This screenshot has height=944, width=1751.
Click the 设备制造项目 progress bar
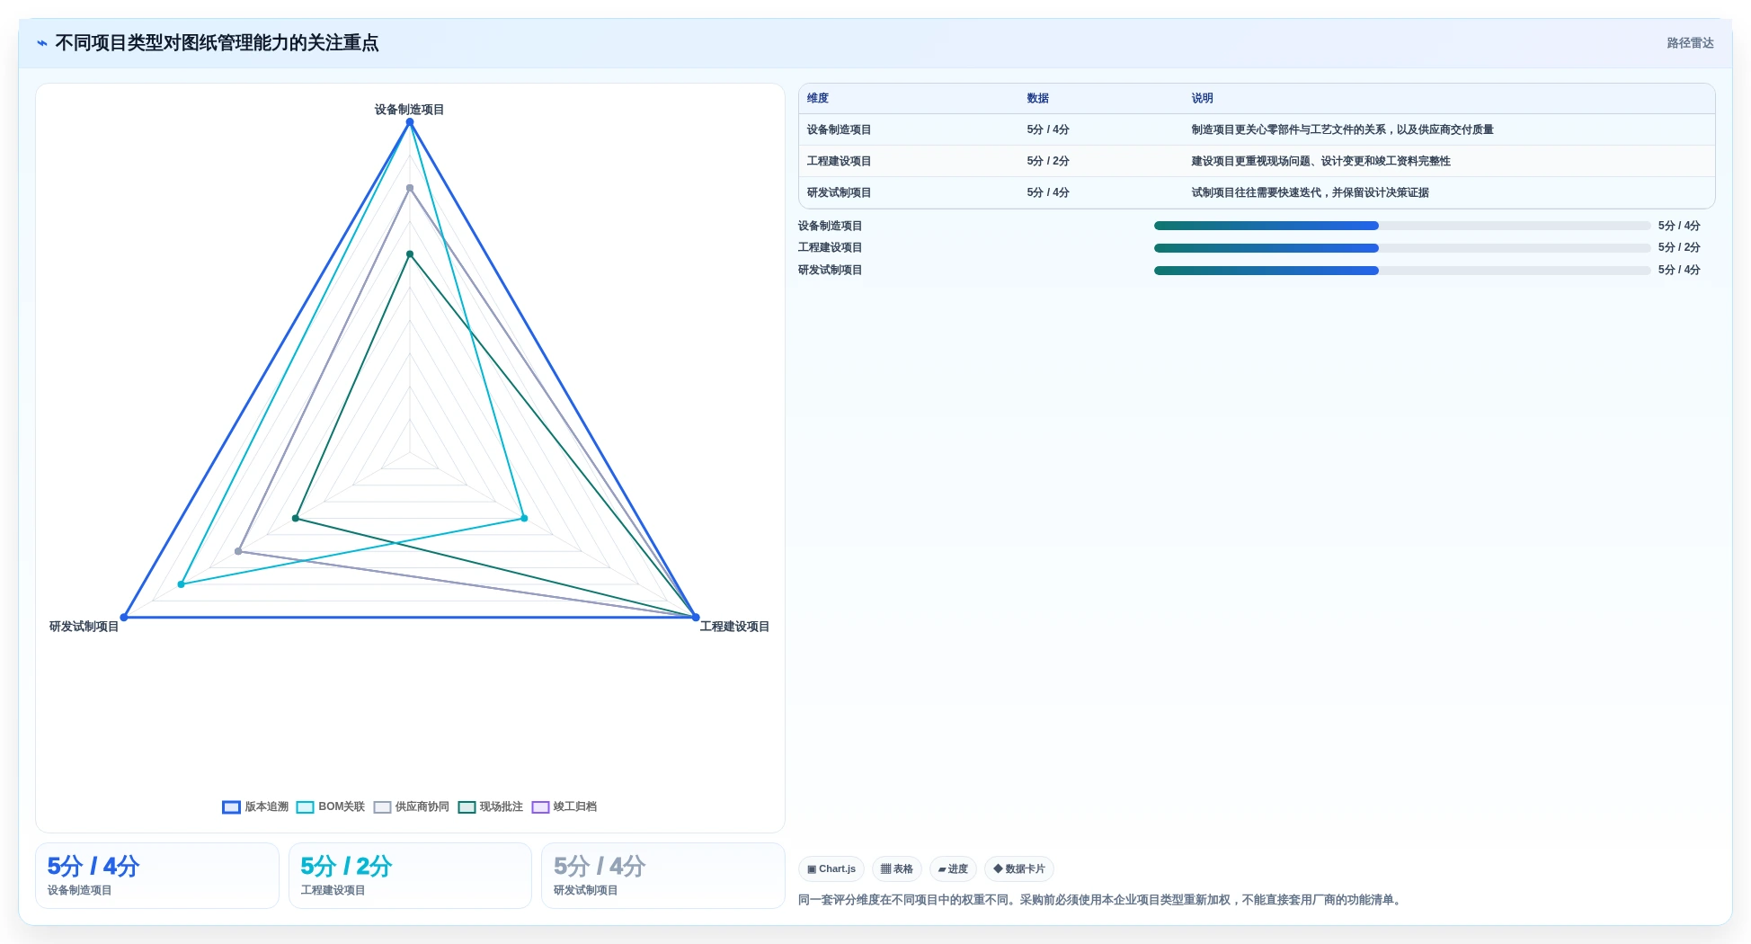coord(1402,226)
